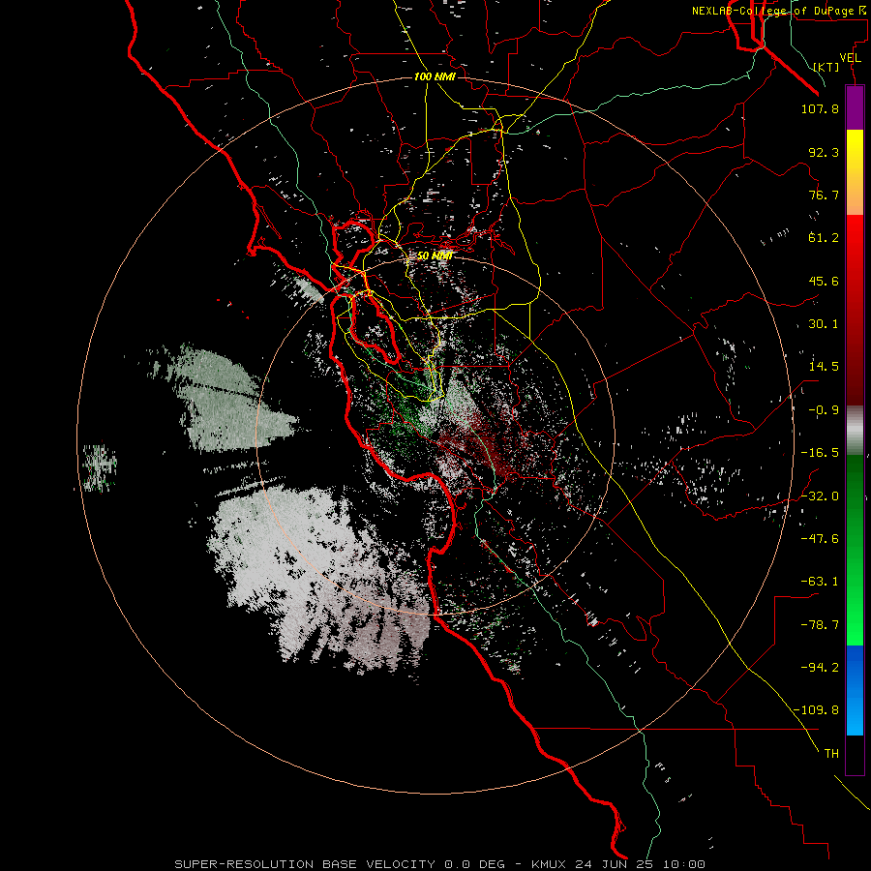The height and width of the screenshot is (871, 871).
Task: Pick the gray near-zero segment of the color bar
Action: pyautogui.click(x=855, y=431)
